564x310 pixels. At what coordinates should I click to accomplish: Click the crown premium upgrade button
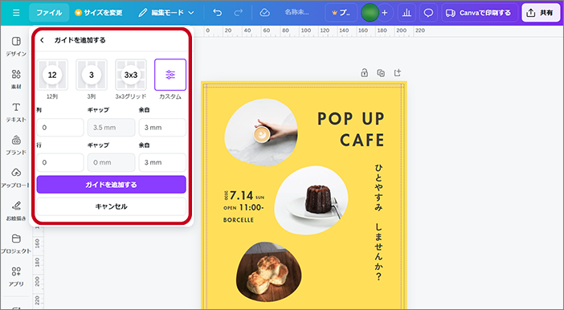[341, 13]
